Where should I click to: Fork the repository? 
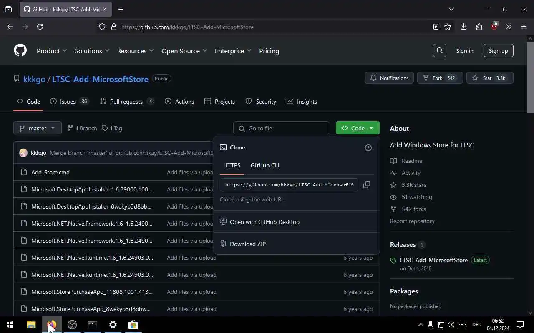pyautogui.click(x=440, y=78)
